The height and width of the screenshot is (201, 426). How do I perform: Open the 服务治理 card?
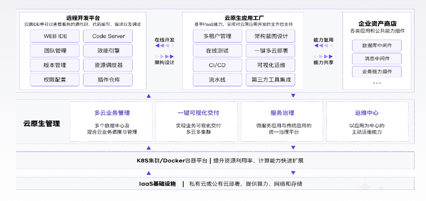click(x=282, y=121)
